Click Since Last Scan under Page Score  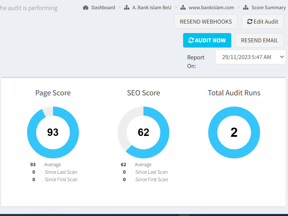point(61,172)
